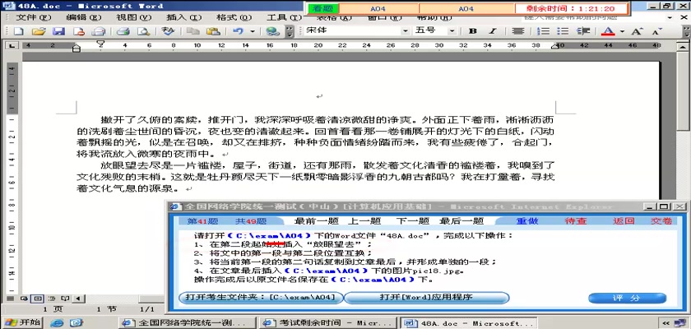Undo the last action with the blue arrow

tap(239, 31)
